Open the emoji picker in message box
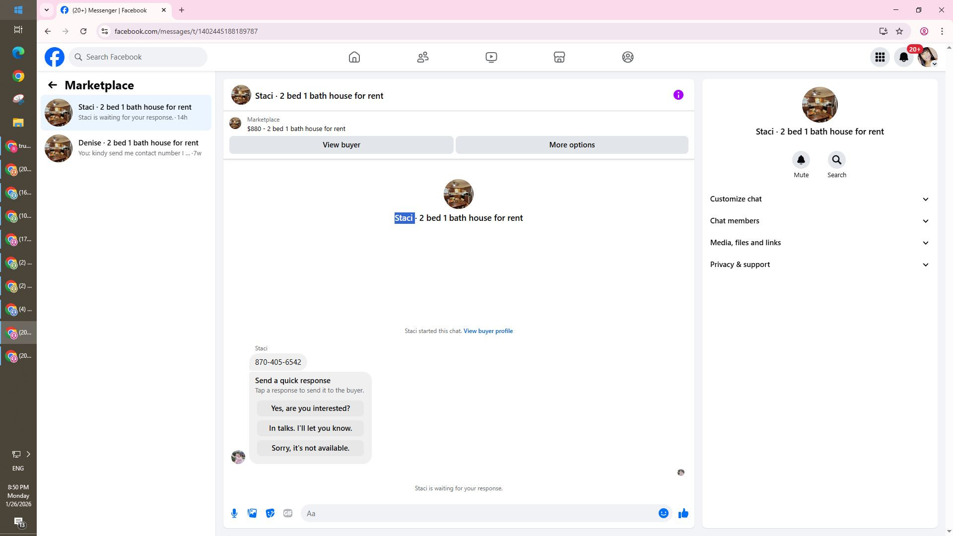953x536 pixels. pyautogui.click(x=663, y=514)
